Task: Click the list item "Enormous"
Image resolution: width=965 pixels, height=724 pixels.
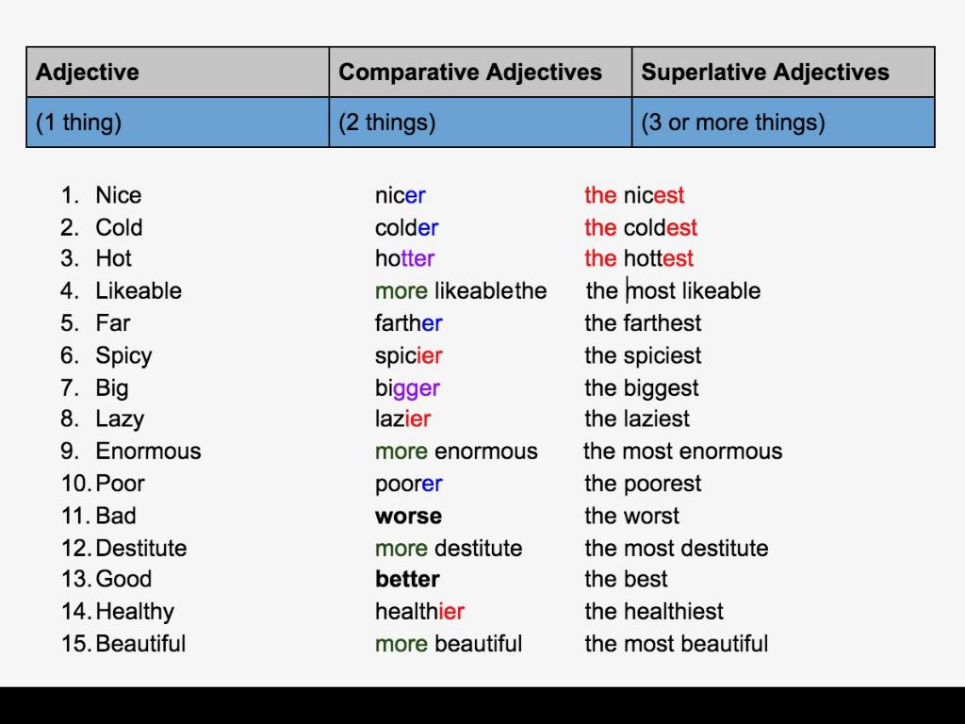Action: (x=148, y=452)
